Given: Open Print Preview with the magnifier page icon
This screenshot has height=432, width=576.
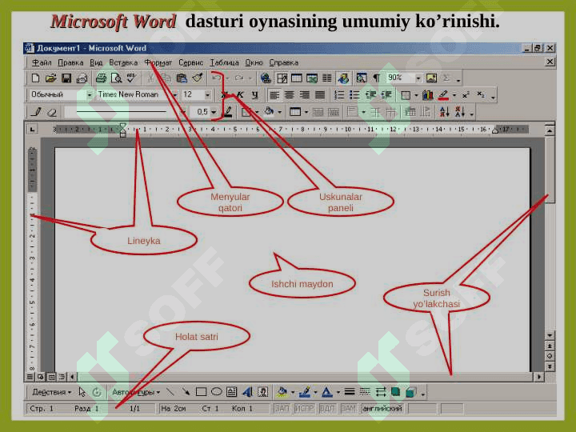Looking at the screenshot, I should (116, 78).
